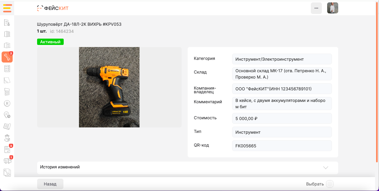Click the worker hard-hat icon in the sidebar
Screen dimensions: 379x191
click(7, 138)
